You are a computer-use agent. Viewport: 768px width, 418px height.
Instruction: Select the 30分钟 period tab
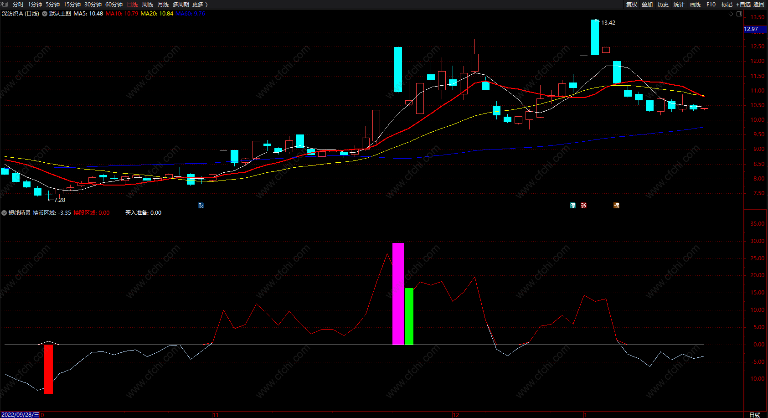pos(93,4)
